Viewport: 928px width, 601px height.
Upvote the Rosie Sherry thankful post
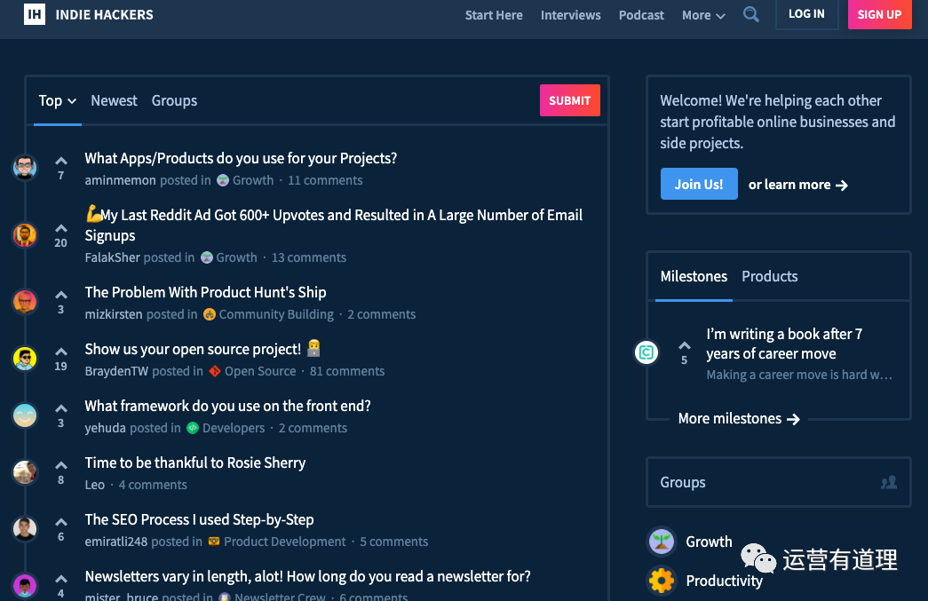[x=61, y=465]
